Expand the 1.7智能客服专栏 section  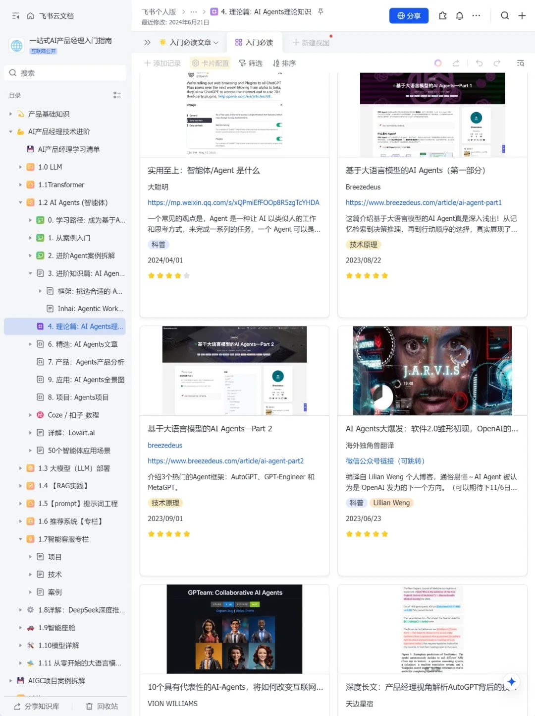20,539
